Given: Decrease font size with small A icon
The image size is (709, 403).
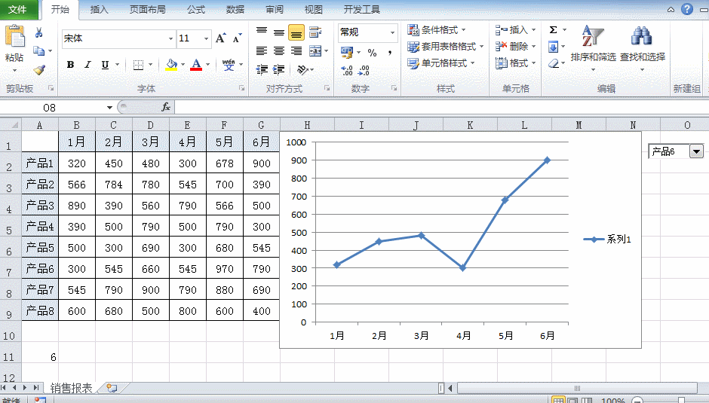Looking at the screenshot, I should pos(237,38).
